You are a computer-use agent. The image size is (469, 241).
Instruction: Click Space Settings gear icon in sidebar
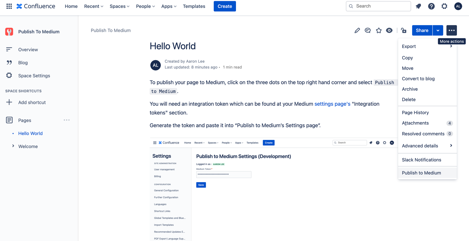point(9,76)
